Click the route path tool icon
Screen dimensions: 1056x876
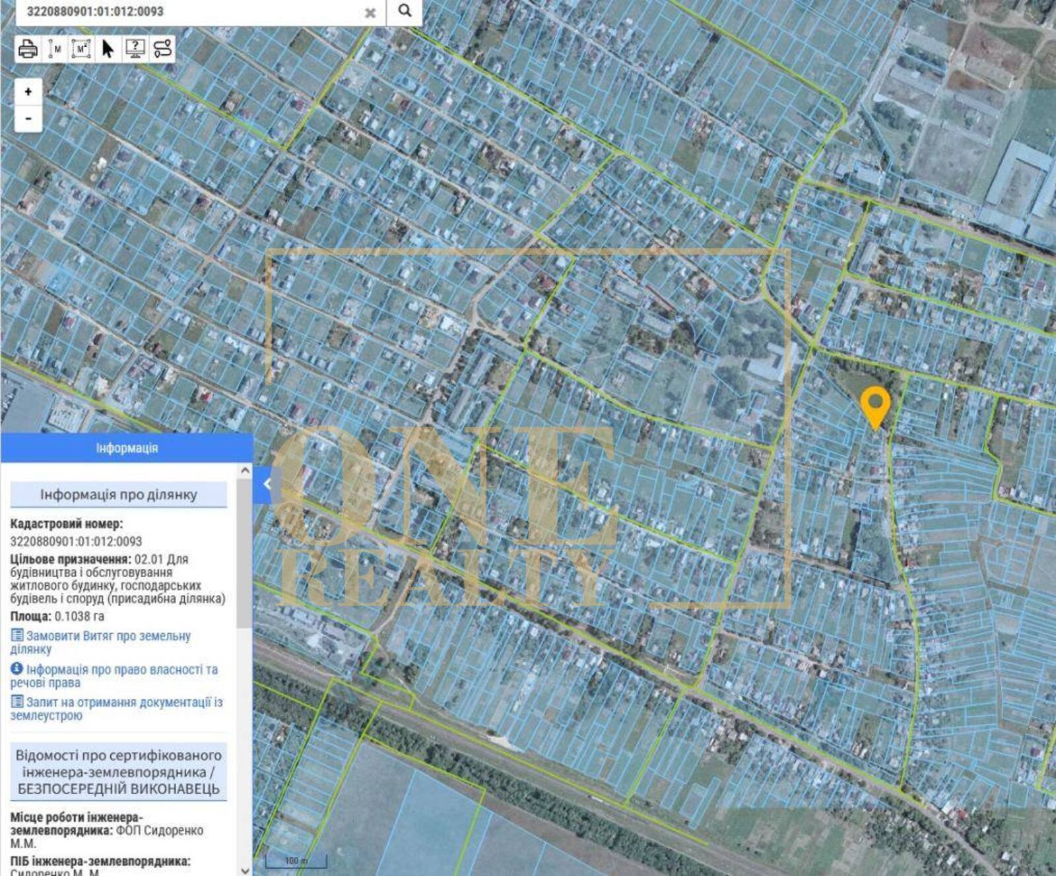click(162, 49)
